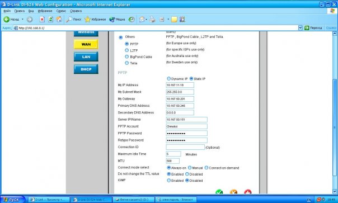Print the page with printer icon
The image size is (338, 203).
click(x=153, y=20)
